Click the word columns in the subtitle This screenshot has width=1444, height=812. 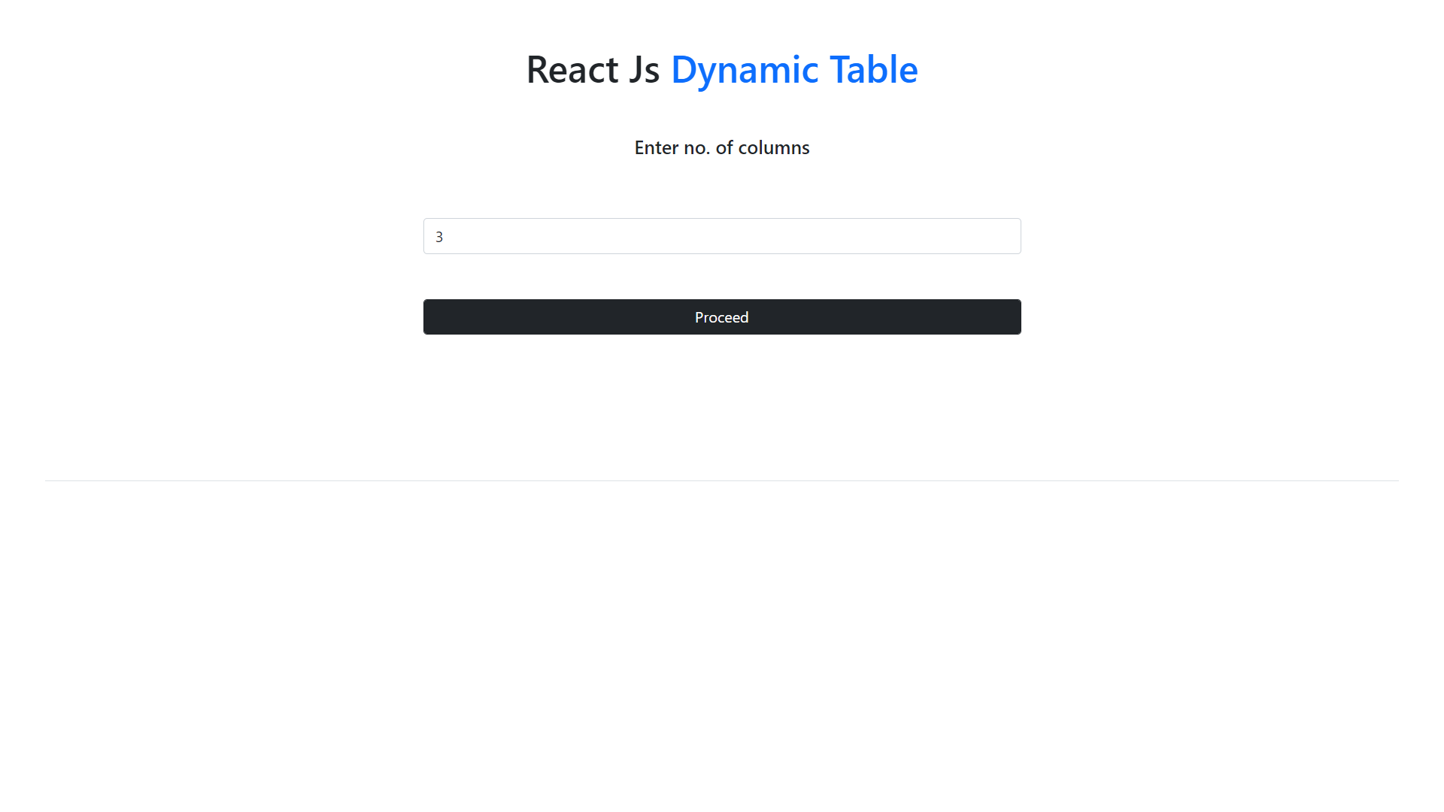pyautogui.click(x=773, y=147)
